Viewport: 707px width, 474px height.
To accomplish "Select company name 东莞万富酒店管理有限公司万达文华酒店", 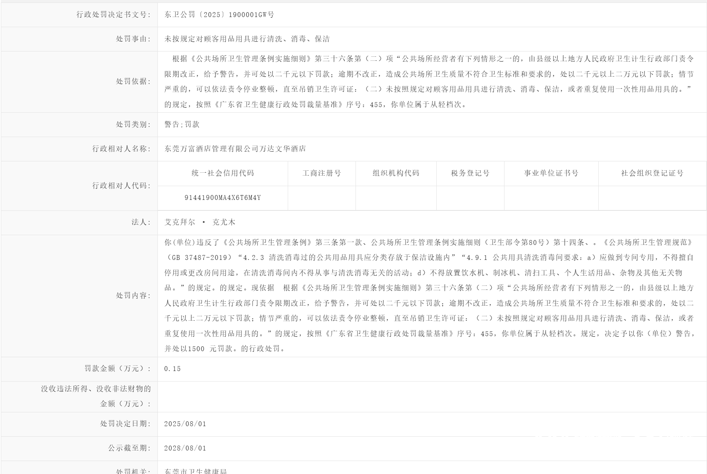I will [x=235, y=149].
